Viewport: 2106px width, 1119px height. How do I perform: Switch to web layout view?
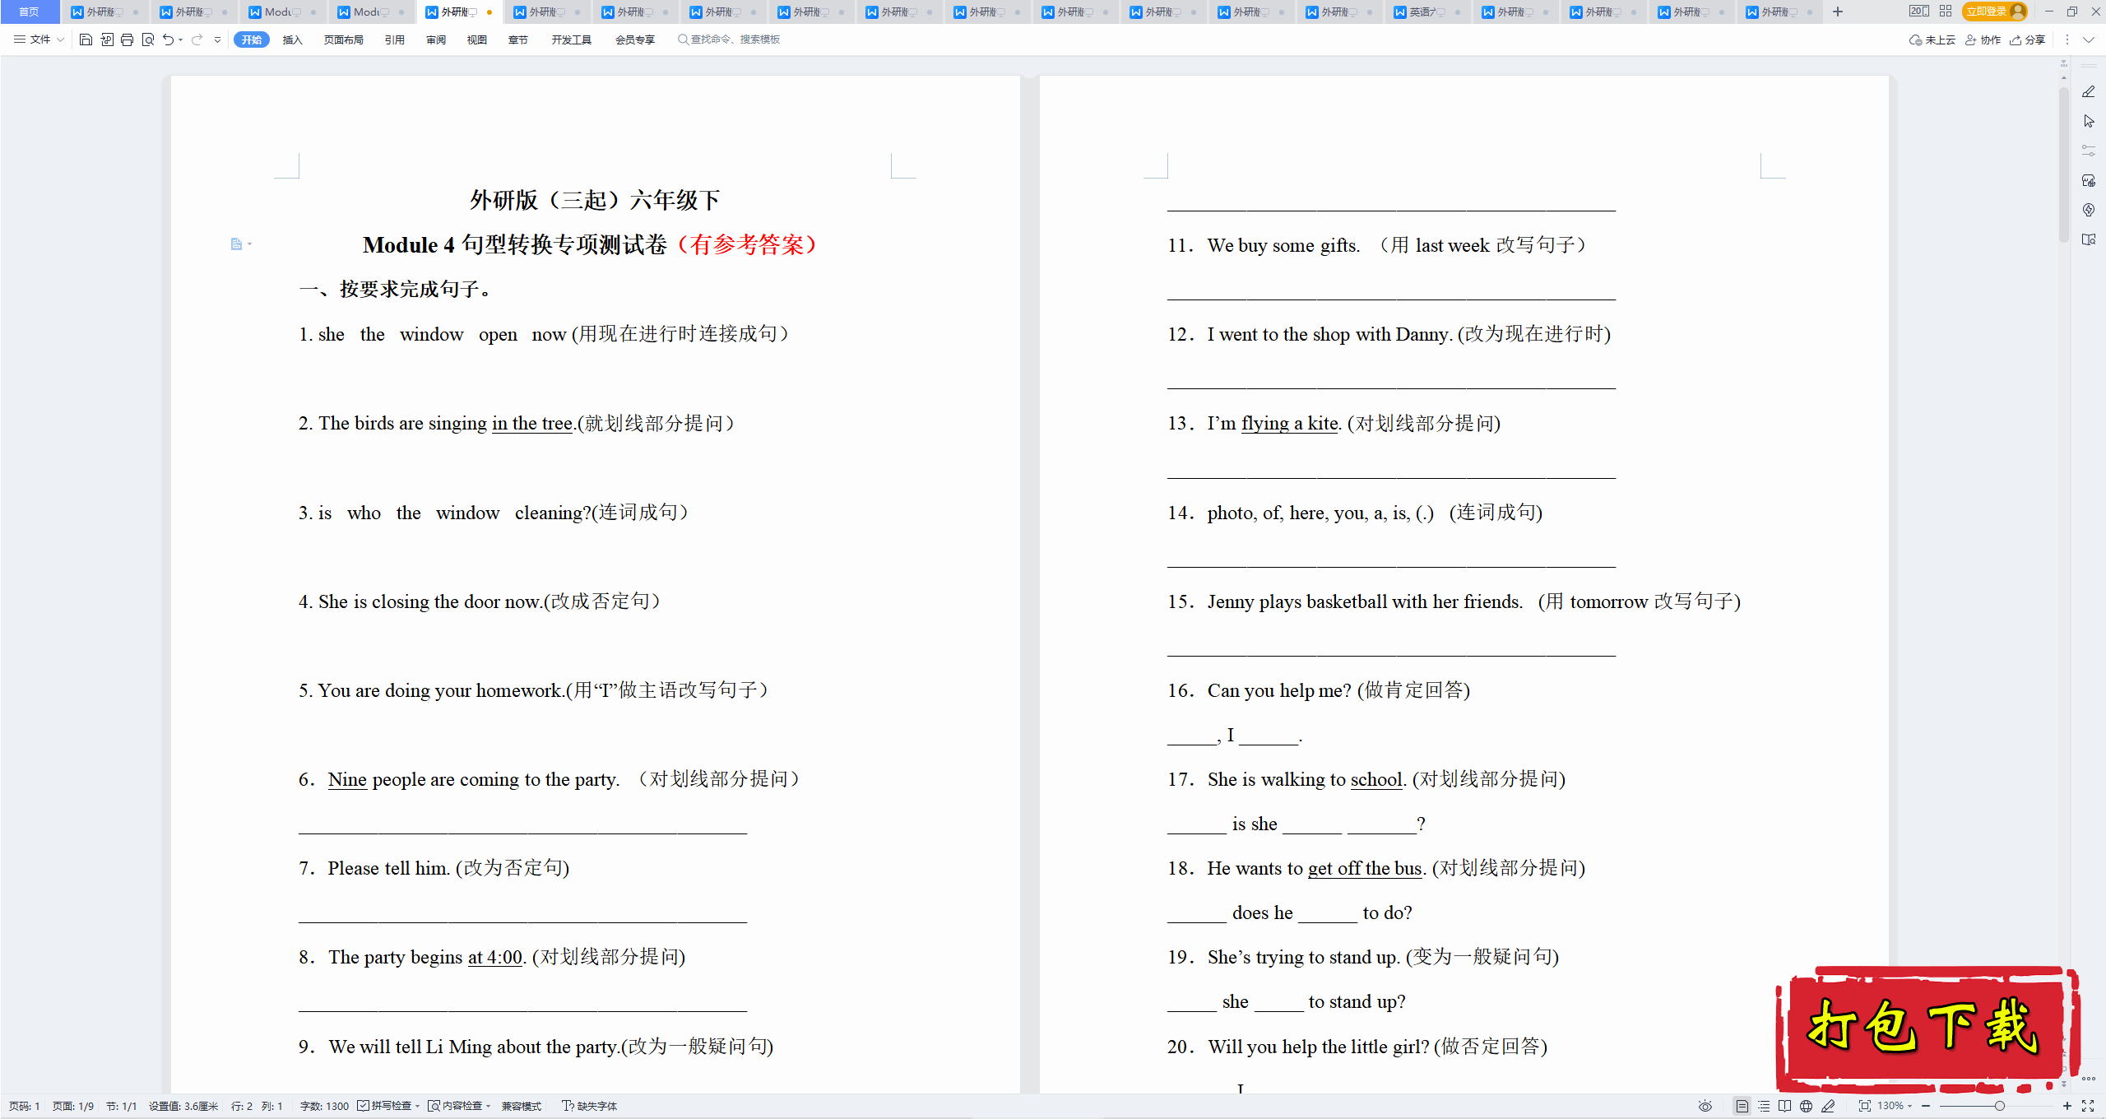pos(1806,1106)
